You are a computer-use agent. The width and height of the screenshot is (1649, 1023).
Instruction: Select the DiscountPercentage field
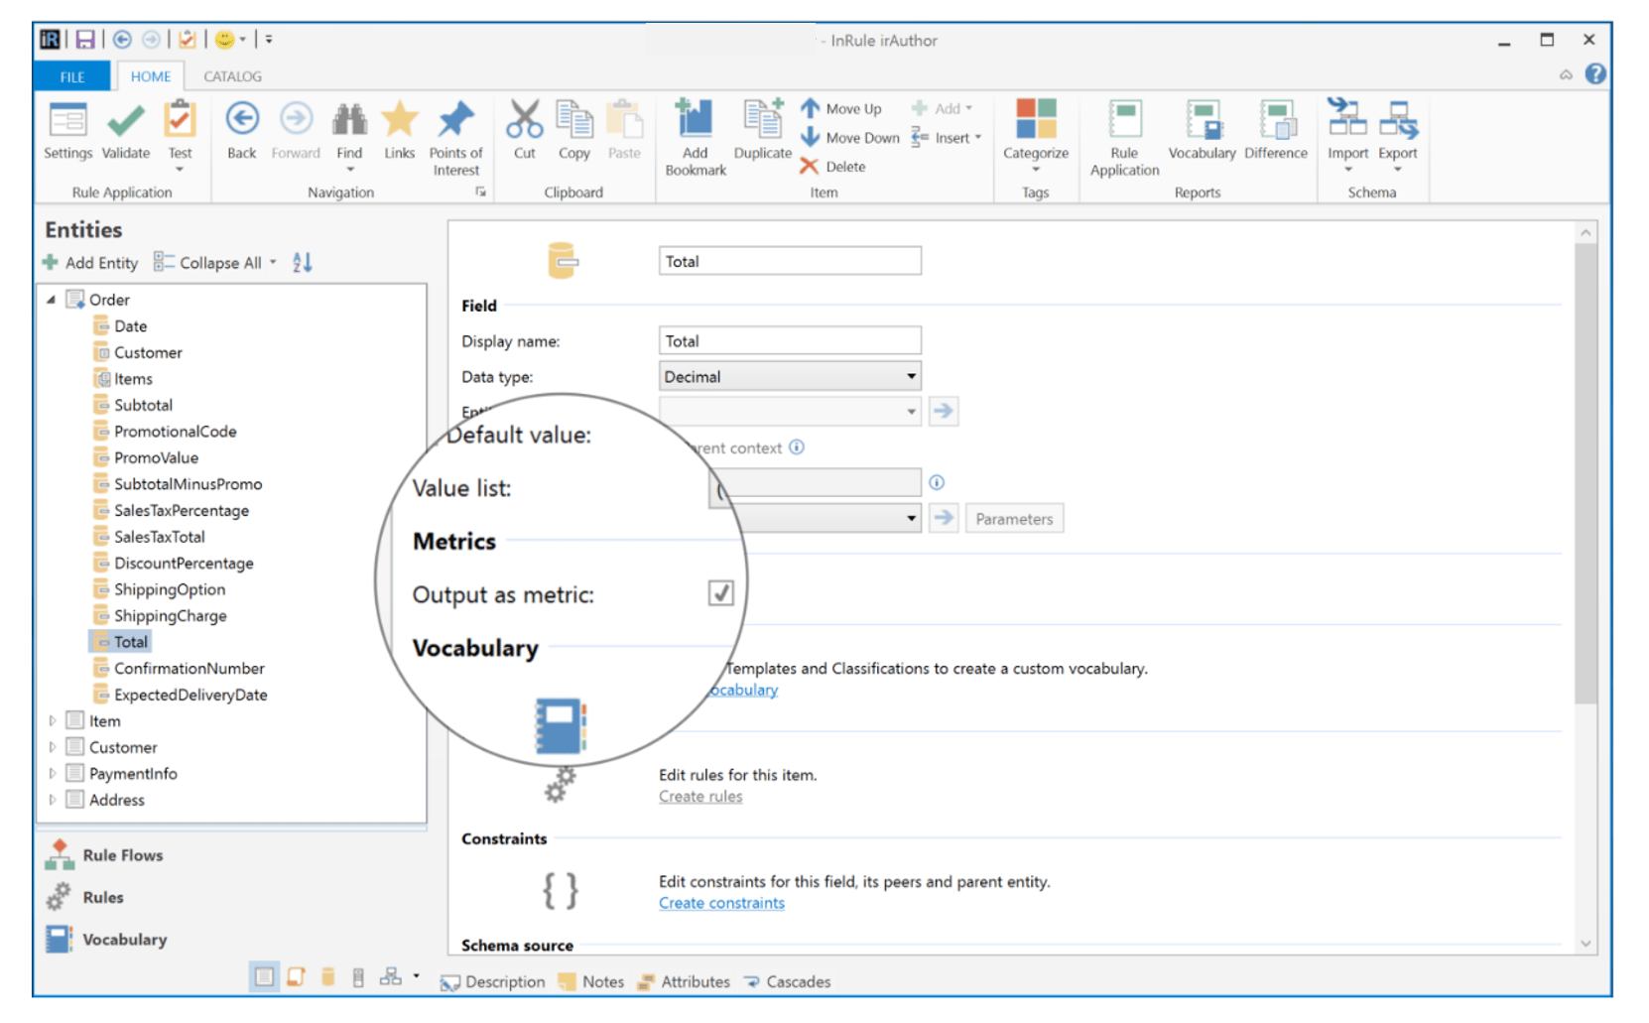(x=184, y=563)
